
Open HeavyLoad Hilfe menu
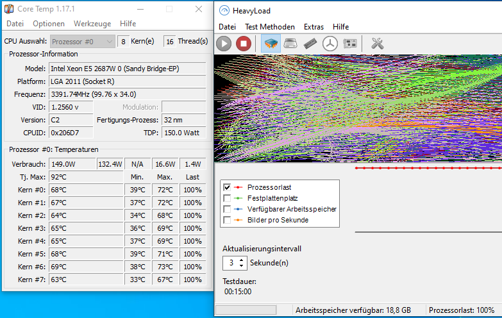(340, 27)
